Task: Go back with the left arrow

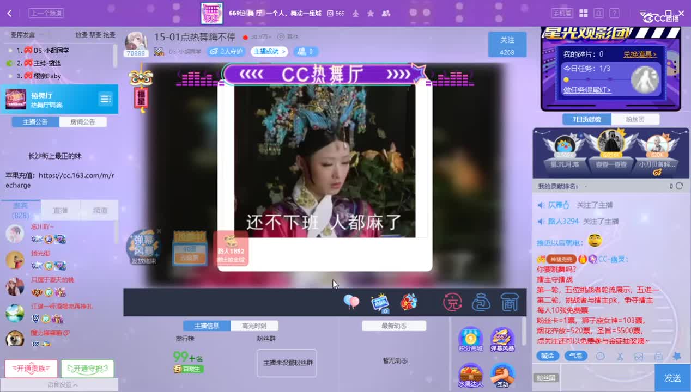Action: click(9, 13)
